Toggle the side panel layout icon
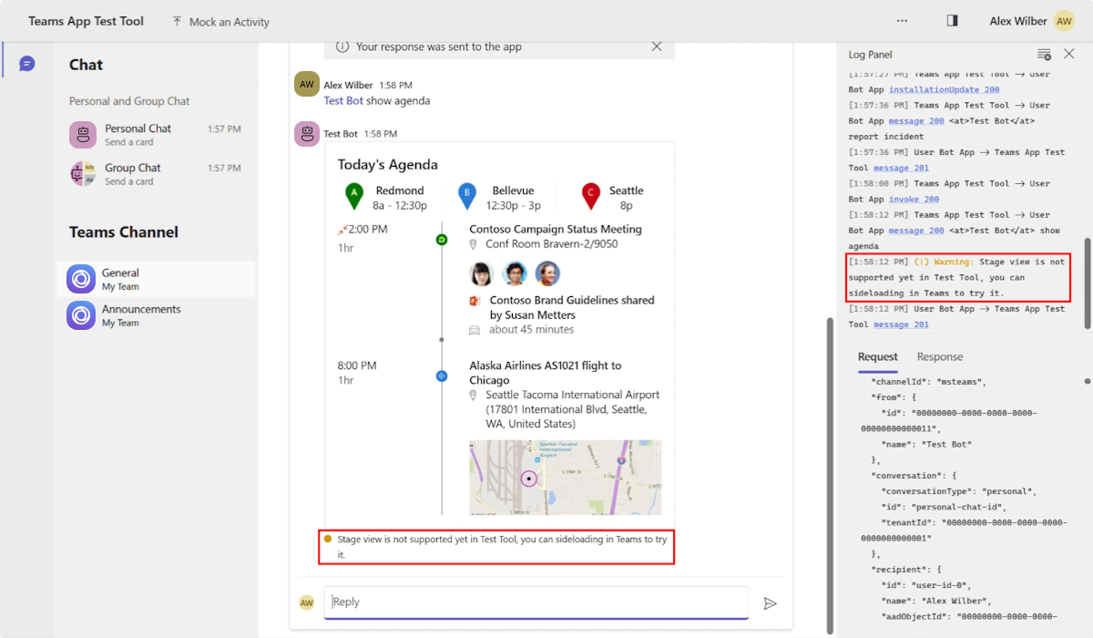This screenshot has width=1093, height=638. click(953, 20)
